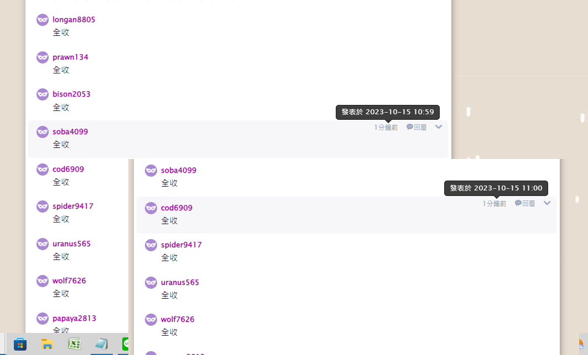The height and width of the screenshot is (355, 588).
Task: Click the 1分鐘前 timestamp under the 11:00 tooltip
Action: (495, 203)
